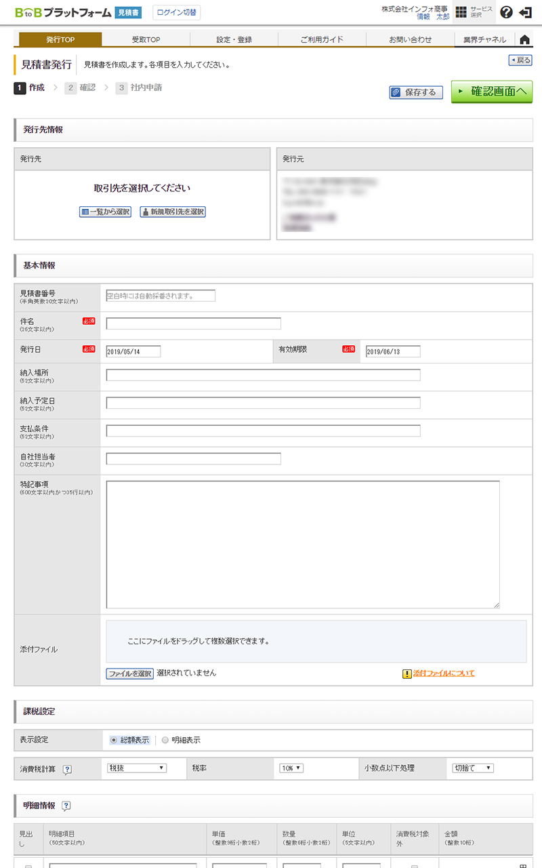Click the 保存する button
The width and height of the screenshot is (542, 868).
click(416, 92)
